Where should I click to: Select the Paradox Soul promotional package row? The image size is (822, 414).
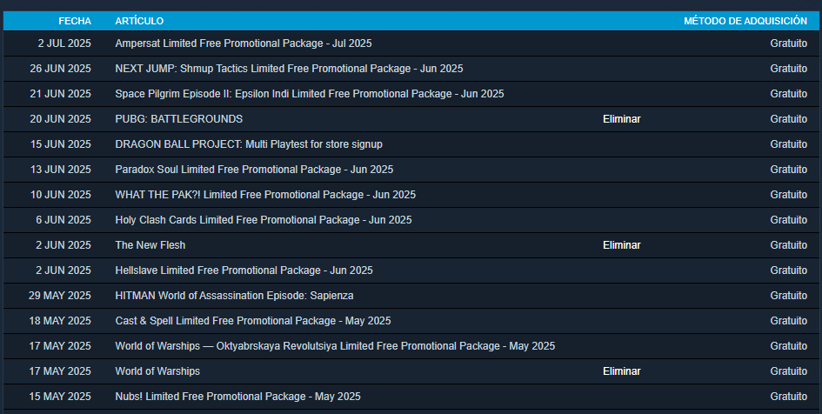coord(411,170)
